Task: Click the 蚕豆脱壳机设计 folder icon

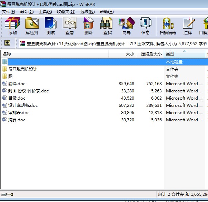Action: [4, 69]
